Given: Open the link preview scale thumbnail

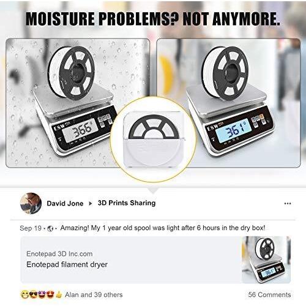Looking at the screenshot, I should 266,259.
